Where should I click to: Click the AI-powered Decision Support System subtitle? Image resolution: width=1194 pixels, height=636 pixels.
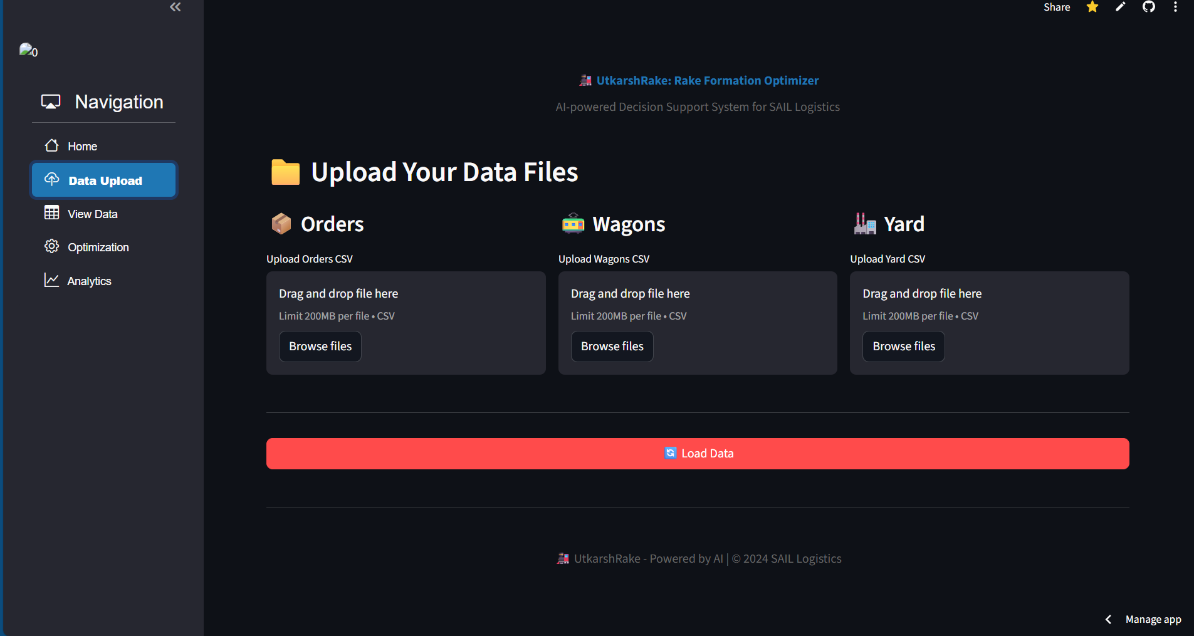[x=698, y=107]
